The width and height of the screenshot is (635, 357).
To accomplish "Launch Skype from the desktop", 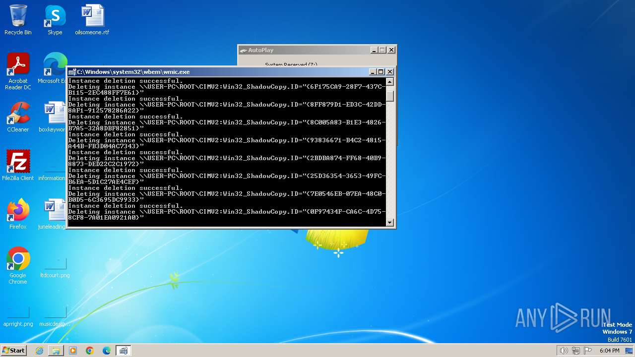I will pyautogui.click(x=55, y=20).
